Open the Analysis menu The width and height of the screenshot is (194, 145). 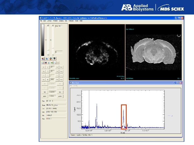[71, 21]
